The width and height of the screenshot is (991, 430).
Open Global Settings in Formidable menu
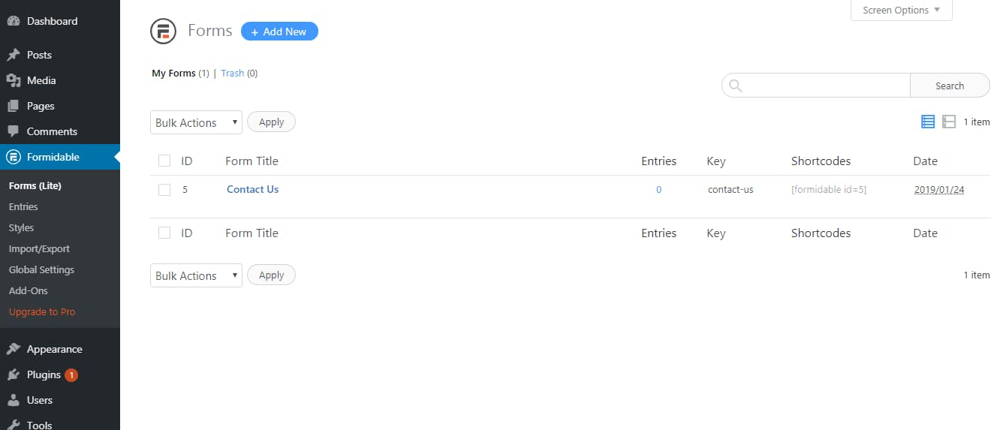(41, 269)
